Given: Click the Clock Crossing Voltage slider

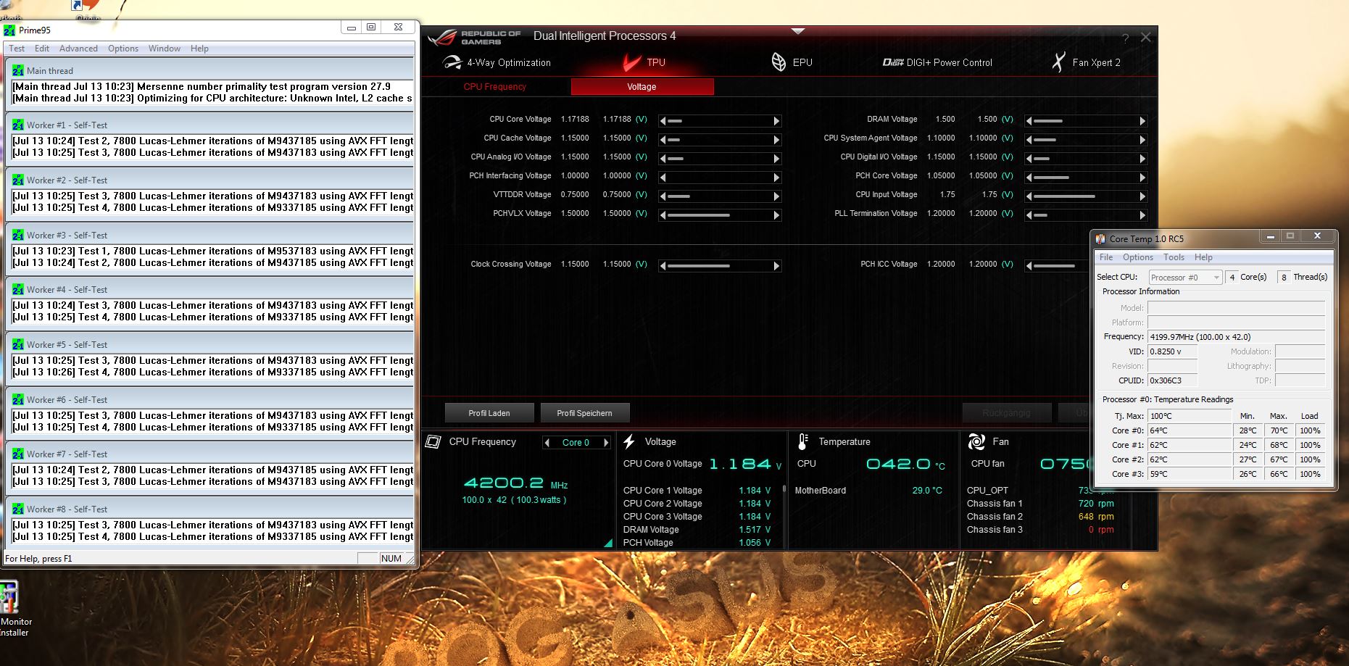Looking at the screenshot, I should (x=720, y=266).
